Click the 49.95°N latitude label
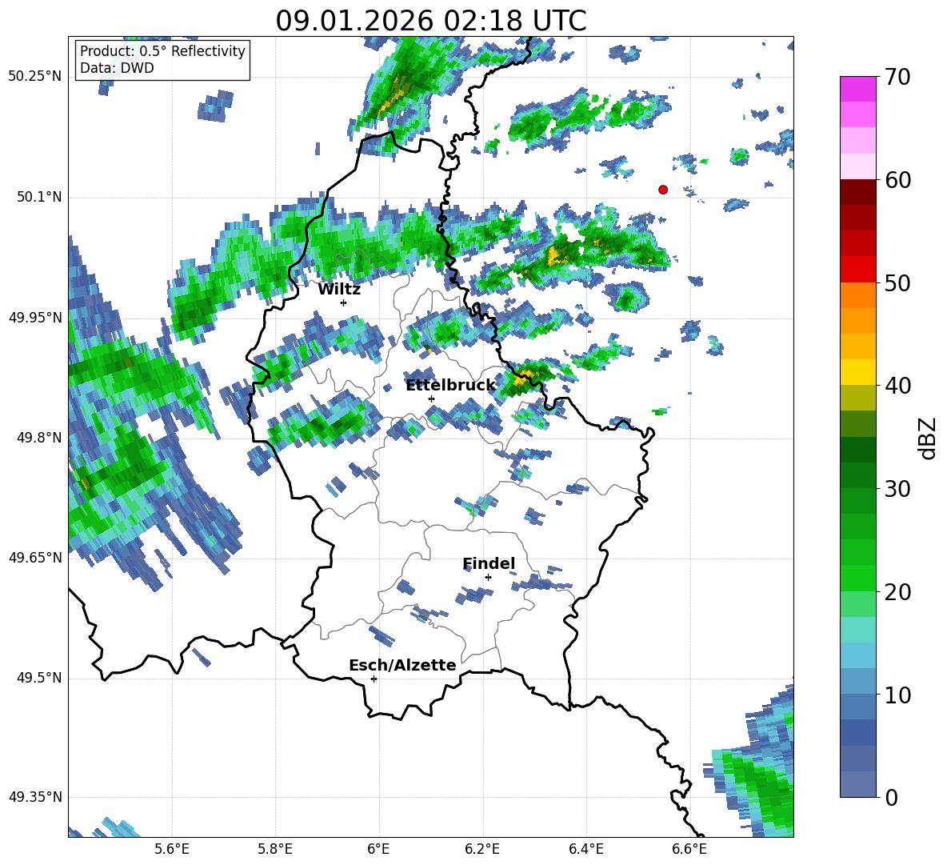 click(x=34, y=318)
